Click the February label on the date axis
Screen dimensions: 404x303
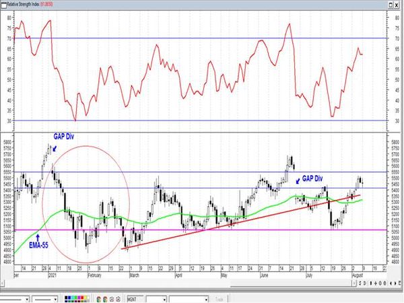(94, 275)
